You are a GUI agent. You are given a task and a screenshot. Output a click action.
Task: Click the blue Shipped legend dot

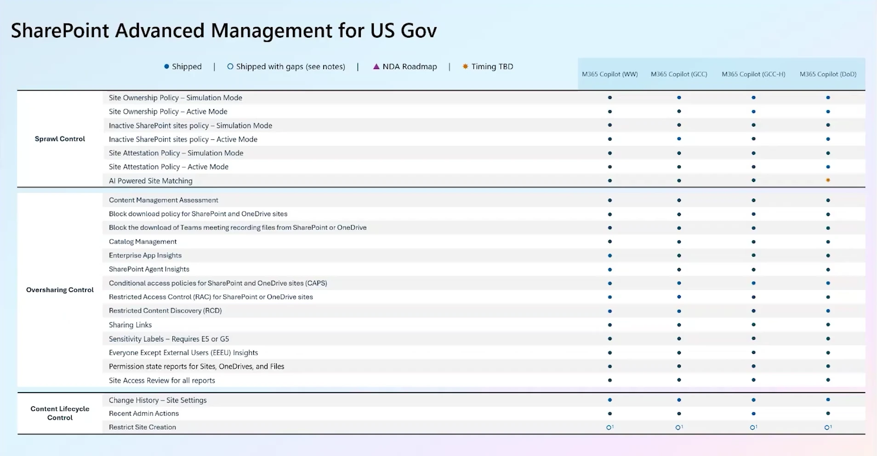[166, 67]
